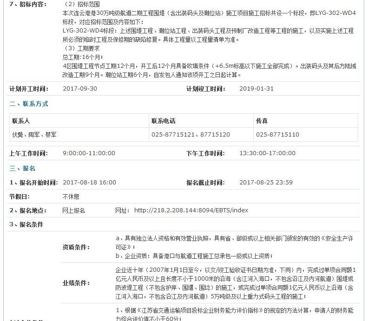The width and height of the screenshot is (368, 321).
Task: Click the planned start date 2017-09-30
Action: [x=80, y=89]
